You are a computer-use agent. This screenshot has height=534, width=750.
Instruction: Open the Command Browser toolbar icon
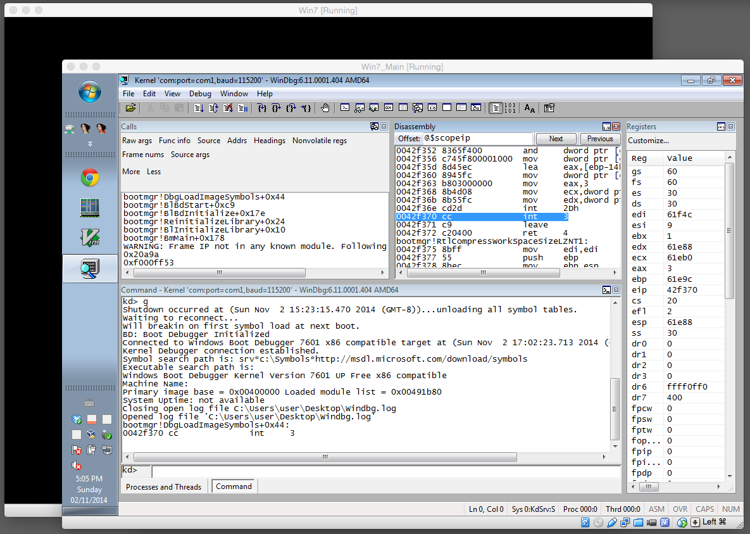(476, 108)
